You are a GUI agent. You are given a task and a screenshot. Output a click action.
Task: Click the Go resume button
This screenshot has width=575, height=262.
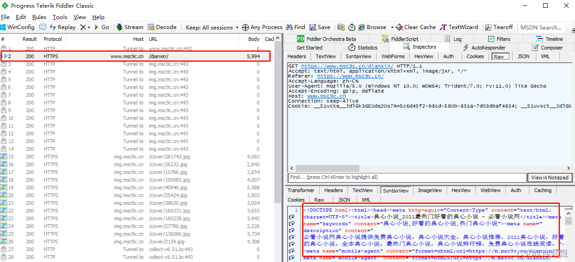coord(101,27)
